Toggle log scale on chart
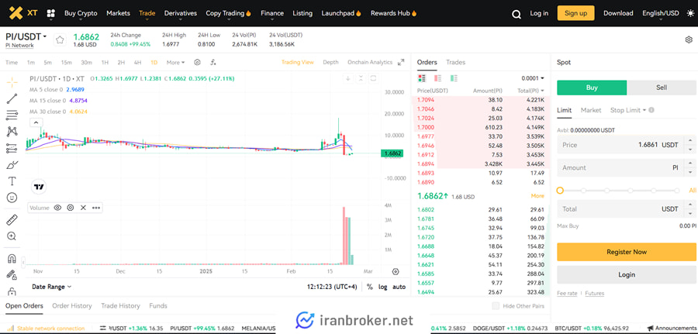The image size is (698, 334). coord(383,287)
